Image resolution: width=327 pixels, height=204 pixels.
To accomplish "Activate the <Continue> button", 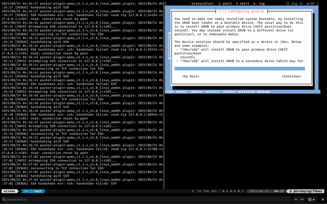I will [x=291, y=76].
